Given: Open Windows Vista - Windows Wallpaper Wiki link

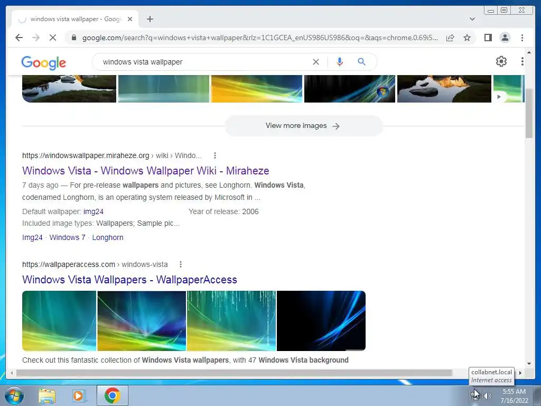Looking at the screenshot, I should 146,171.
